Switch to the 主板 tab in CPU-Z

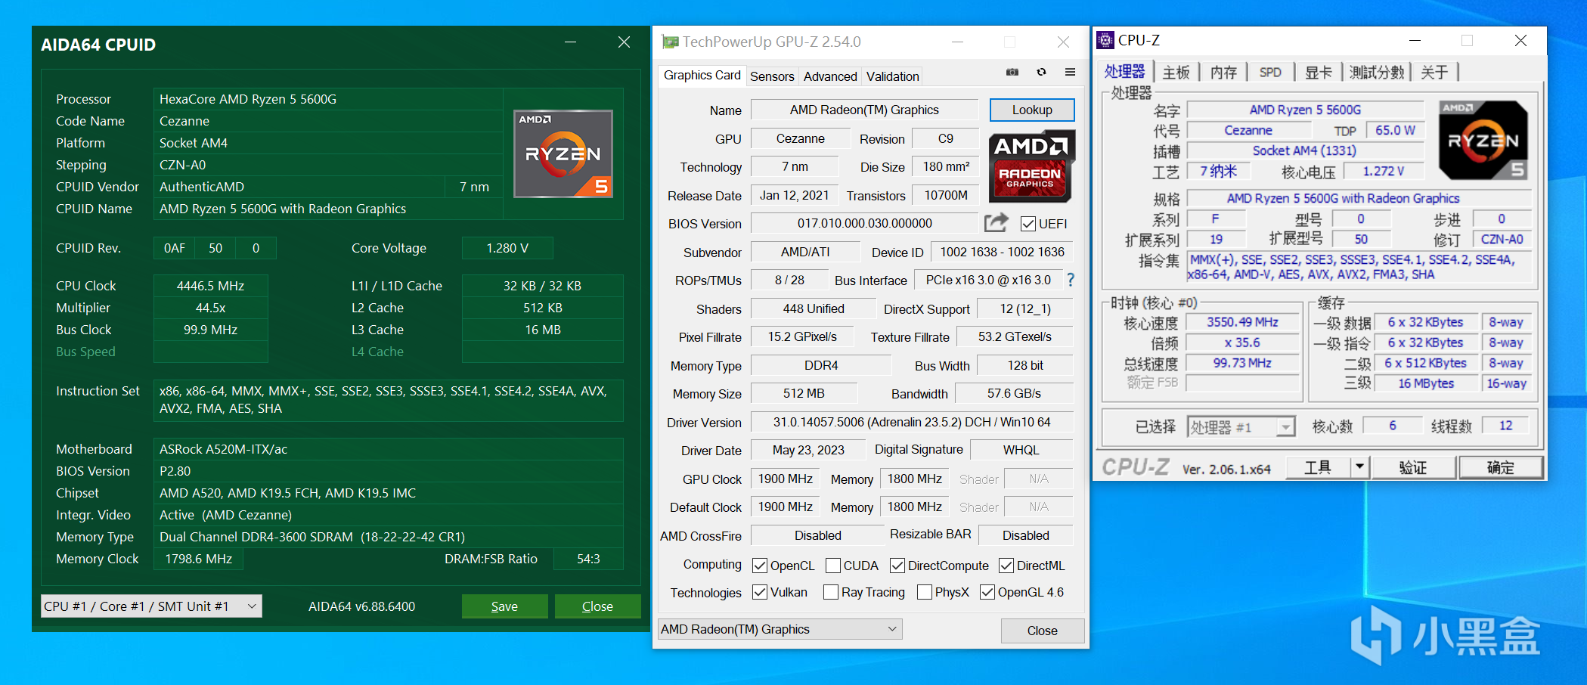[x=1176, y=72]
